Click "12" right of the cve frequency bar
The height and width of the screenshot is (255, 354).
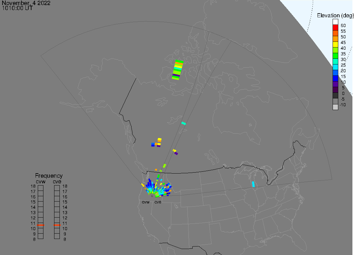(65, 218)
